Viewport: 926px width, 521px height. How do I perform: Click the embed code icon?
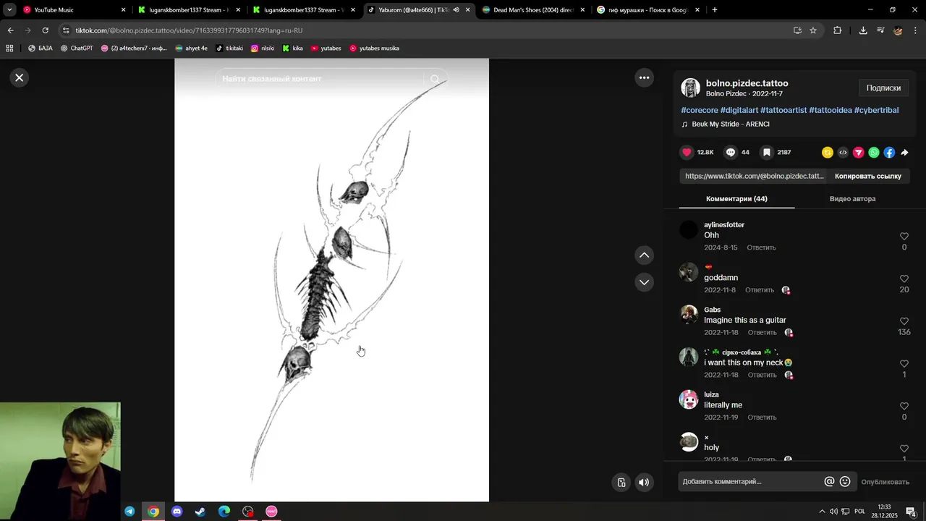(x=843, y=152)
